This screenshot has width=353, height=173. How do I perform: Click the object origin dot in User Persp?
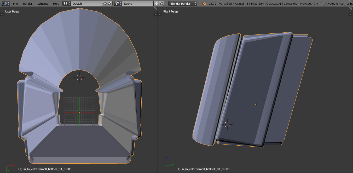(79, 112)
